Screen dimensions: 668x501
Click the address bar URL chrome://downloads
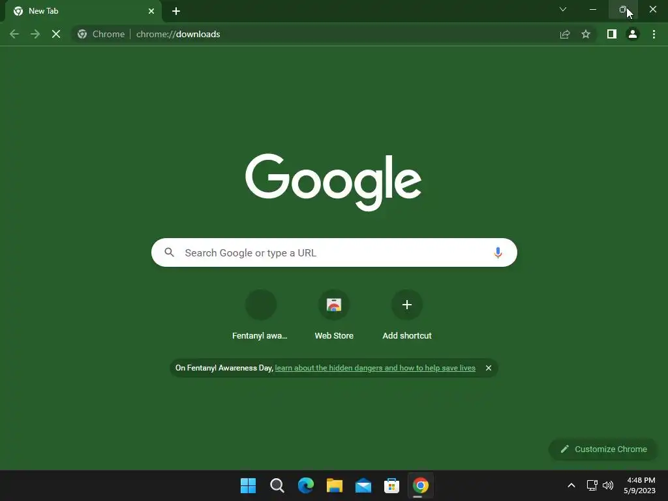178,34
